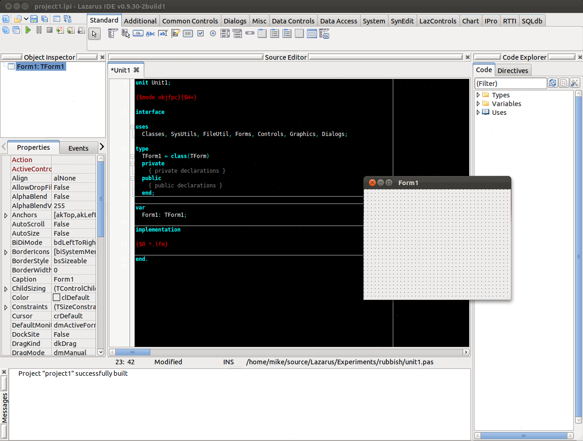Select the Caption property row
Viewport: 583px width, 441px height.
coord(53,279)
